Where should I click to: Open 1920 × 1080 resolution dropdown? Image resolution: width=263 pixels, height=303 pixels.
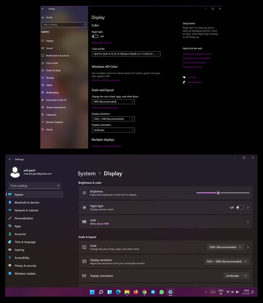[226, 261]
